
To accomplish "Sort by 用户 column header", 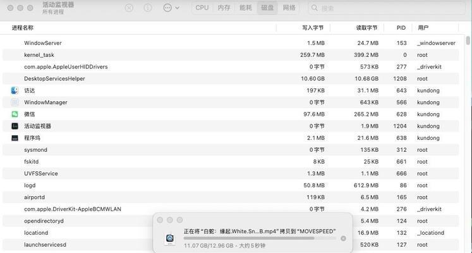I will click(423, 28).
